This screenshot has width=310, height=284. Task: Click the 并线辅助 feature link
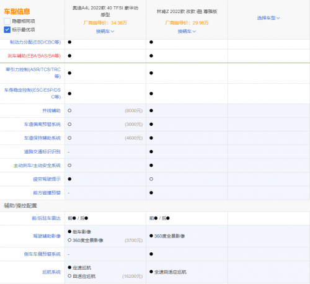click(x=51, y=110)
